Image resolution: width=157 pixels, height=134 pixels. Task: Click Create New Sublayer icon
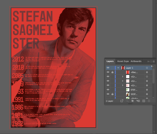point(138,101)
